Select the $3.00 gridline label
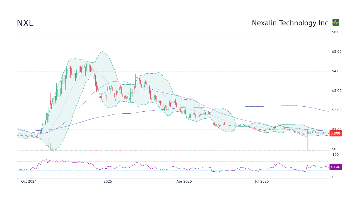357x201 pixels. pos(336,90)
